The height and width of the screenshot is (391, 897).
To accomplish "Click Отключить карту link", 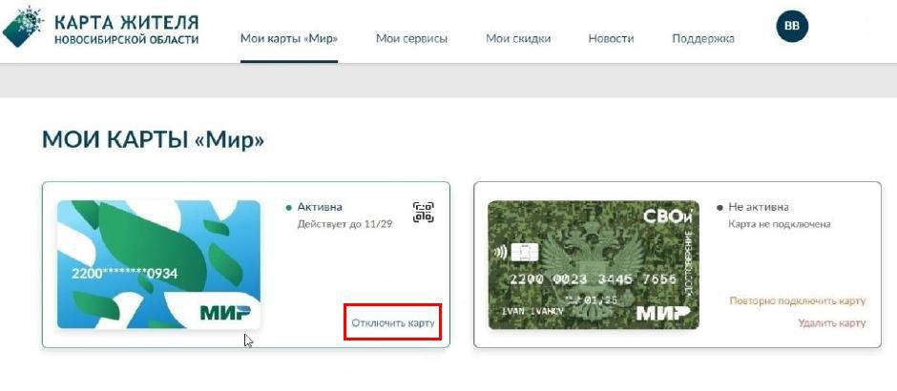I will tap(393, 323).
